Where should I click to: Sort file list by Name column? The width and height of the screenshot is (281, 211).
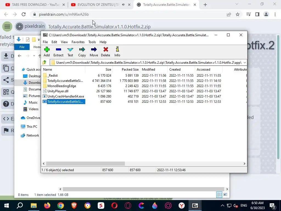(x=63, y=70)
